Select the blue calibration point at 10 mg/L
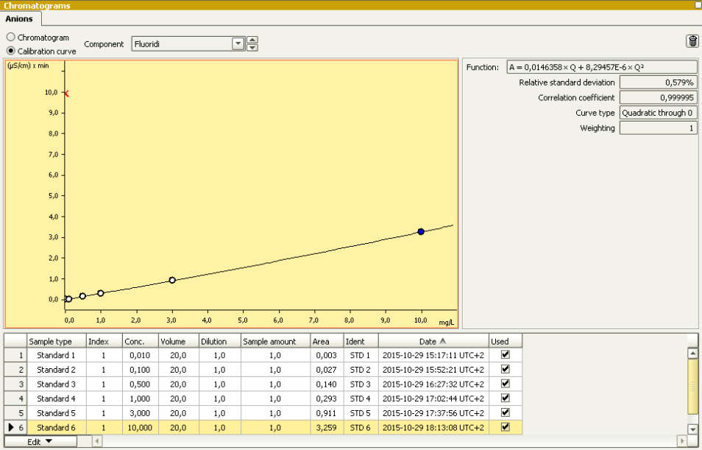 click(x=420, y=231)
